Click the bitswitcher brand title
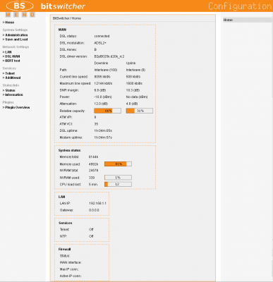The image size is (273, 282). coord(63,6)
